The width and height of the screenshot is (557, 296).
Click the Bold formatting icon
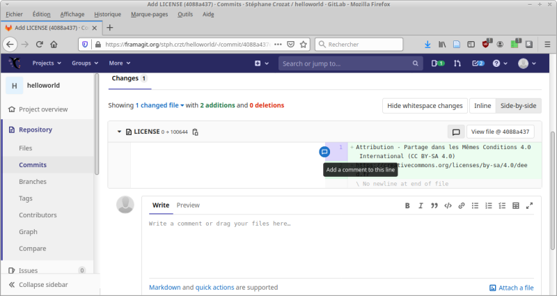point(407,205)
